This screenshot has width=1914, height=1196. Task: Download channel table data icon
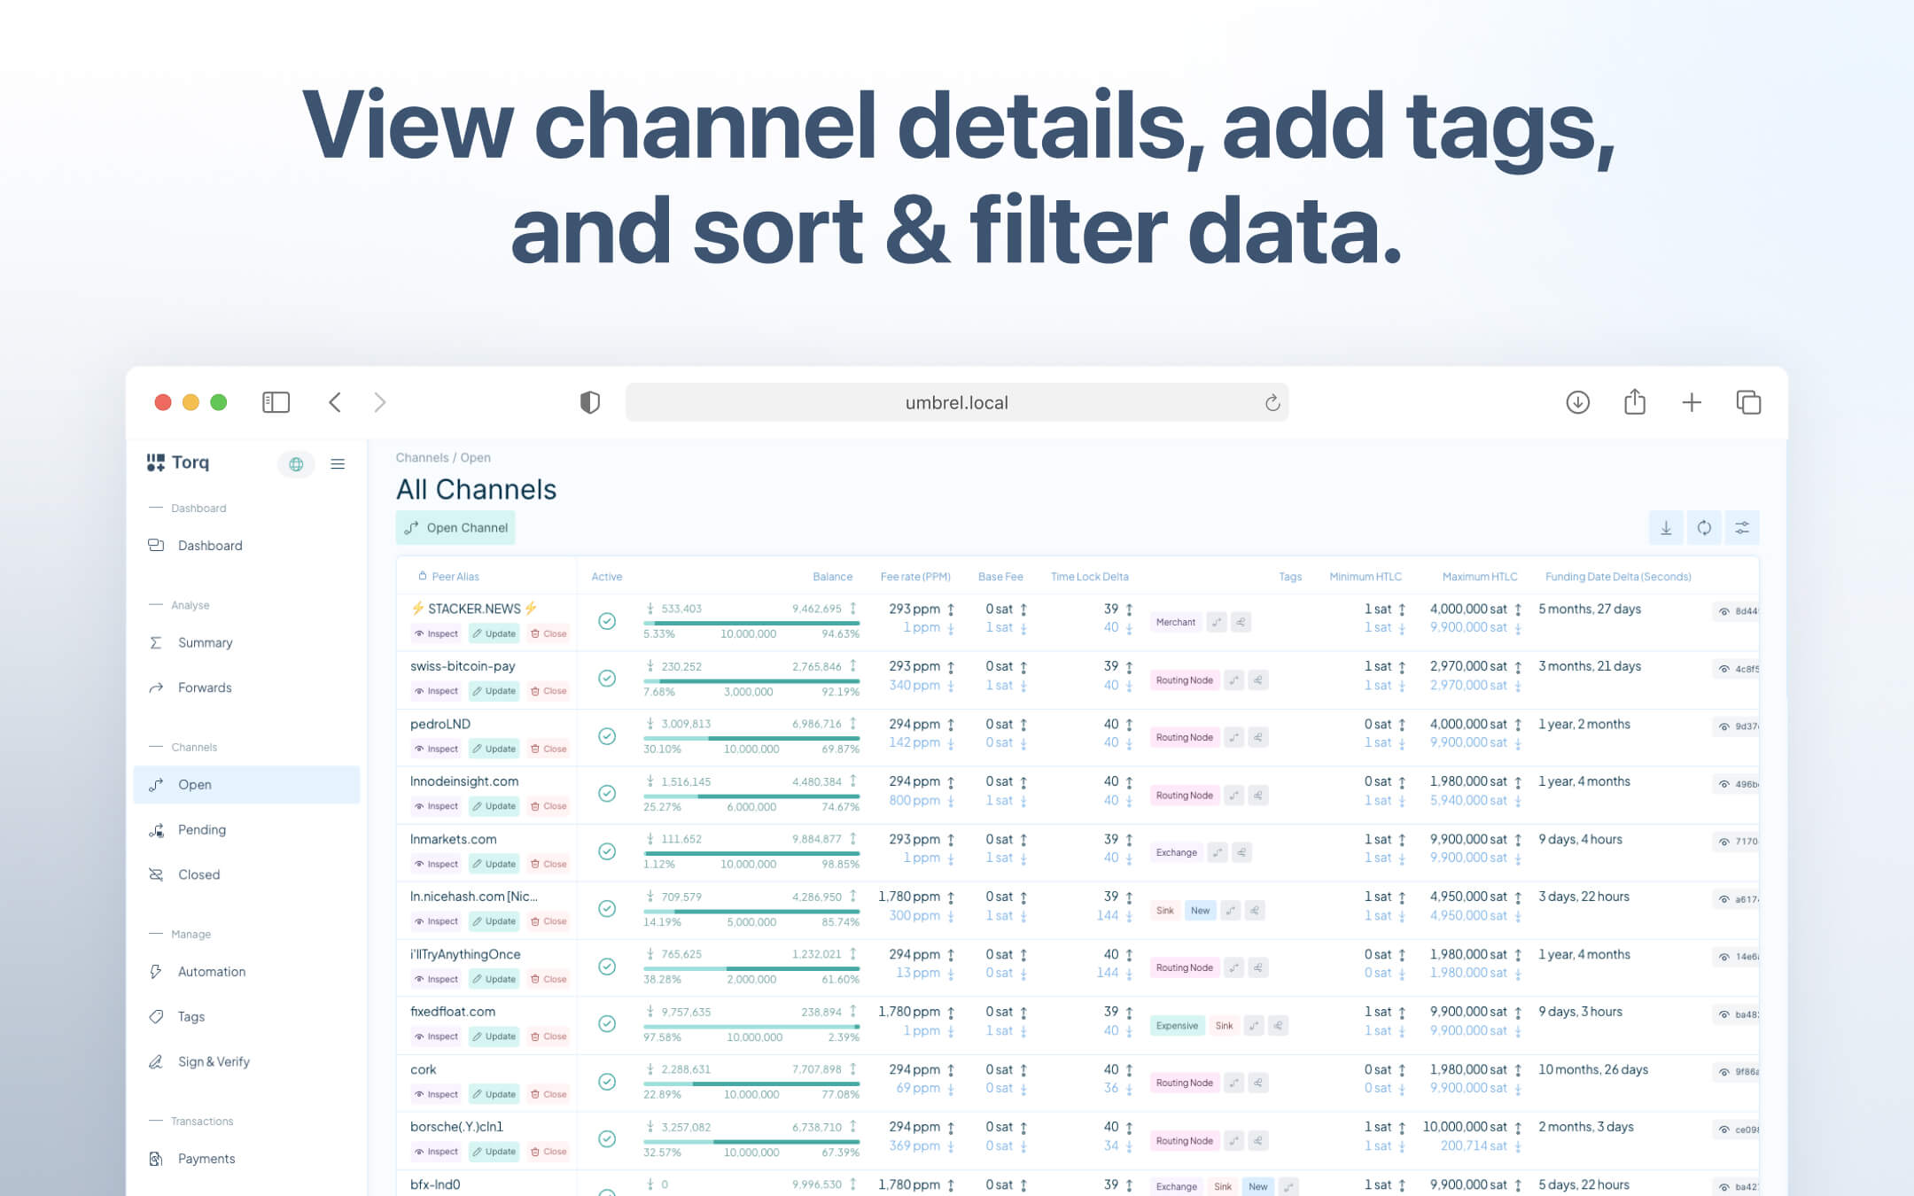pos(1666,528)
